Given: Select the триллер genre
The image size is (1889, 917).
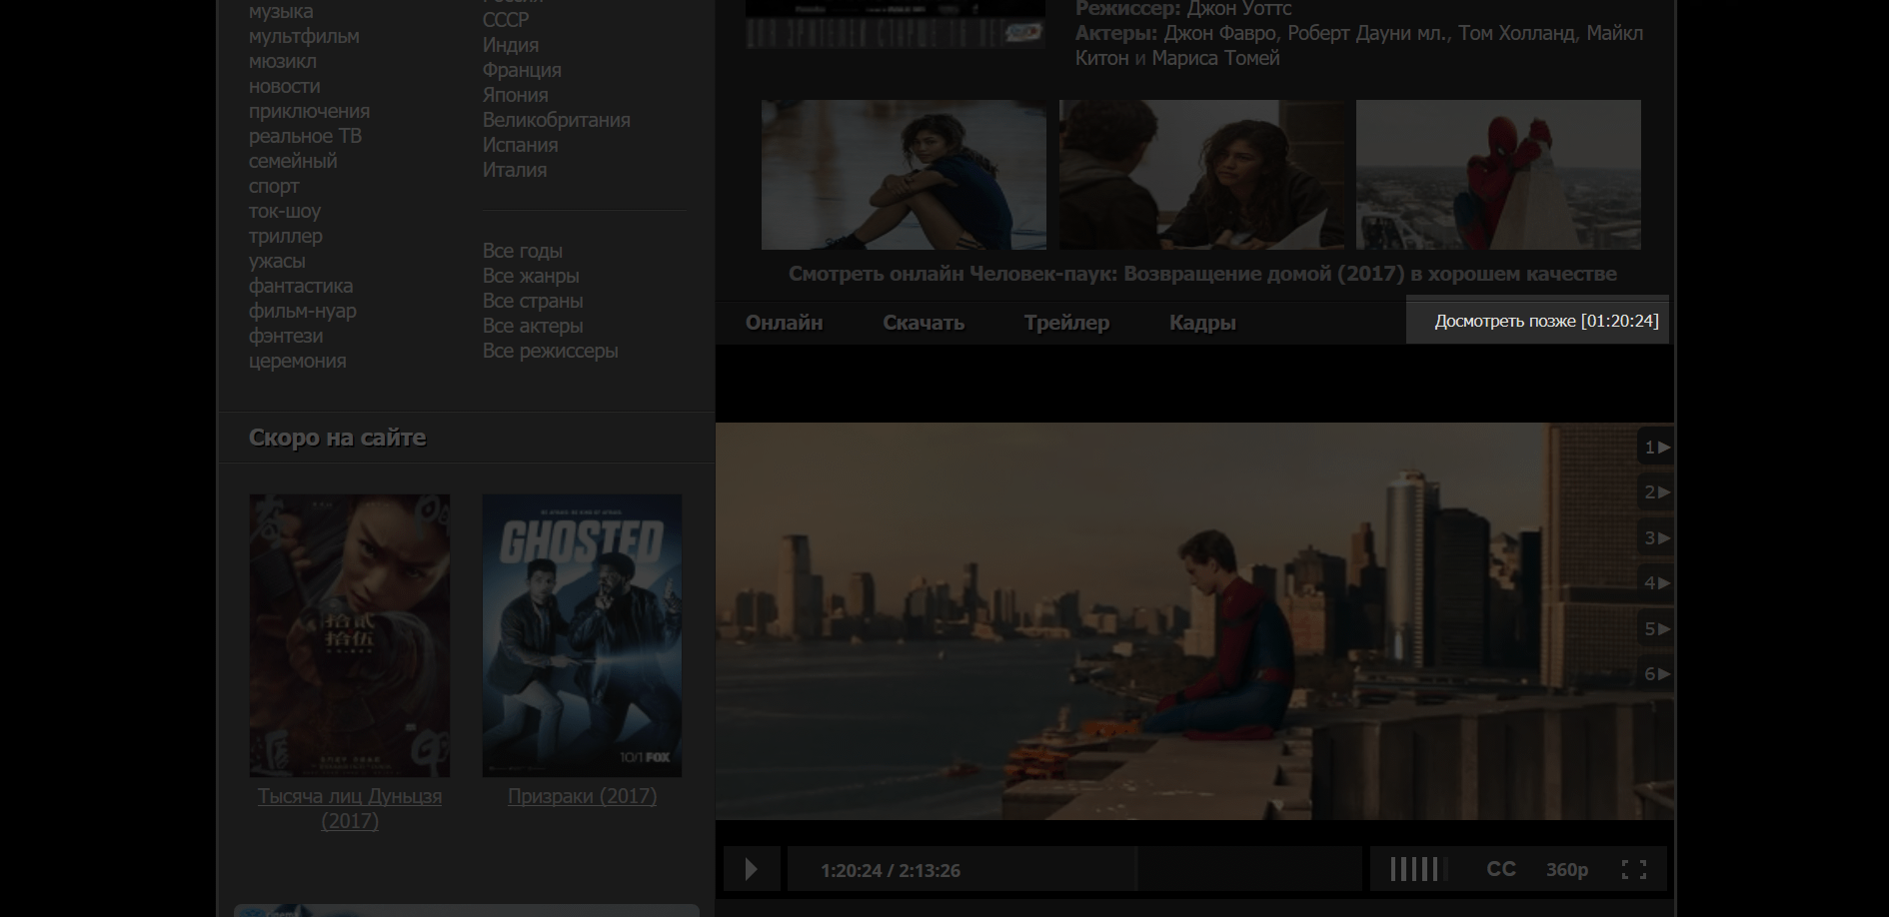Looking at the screenshot, I should pos(286,236).
